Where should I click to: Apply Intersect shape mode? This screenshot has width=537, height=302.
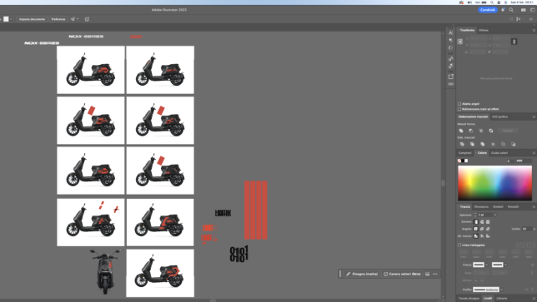[481, 131]
